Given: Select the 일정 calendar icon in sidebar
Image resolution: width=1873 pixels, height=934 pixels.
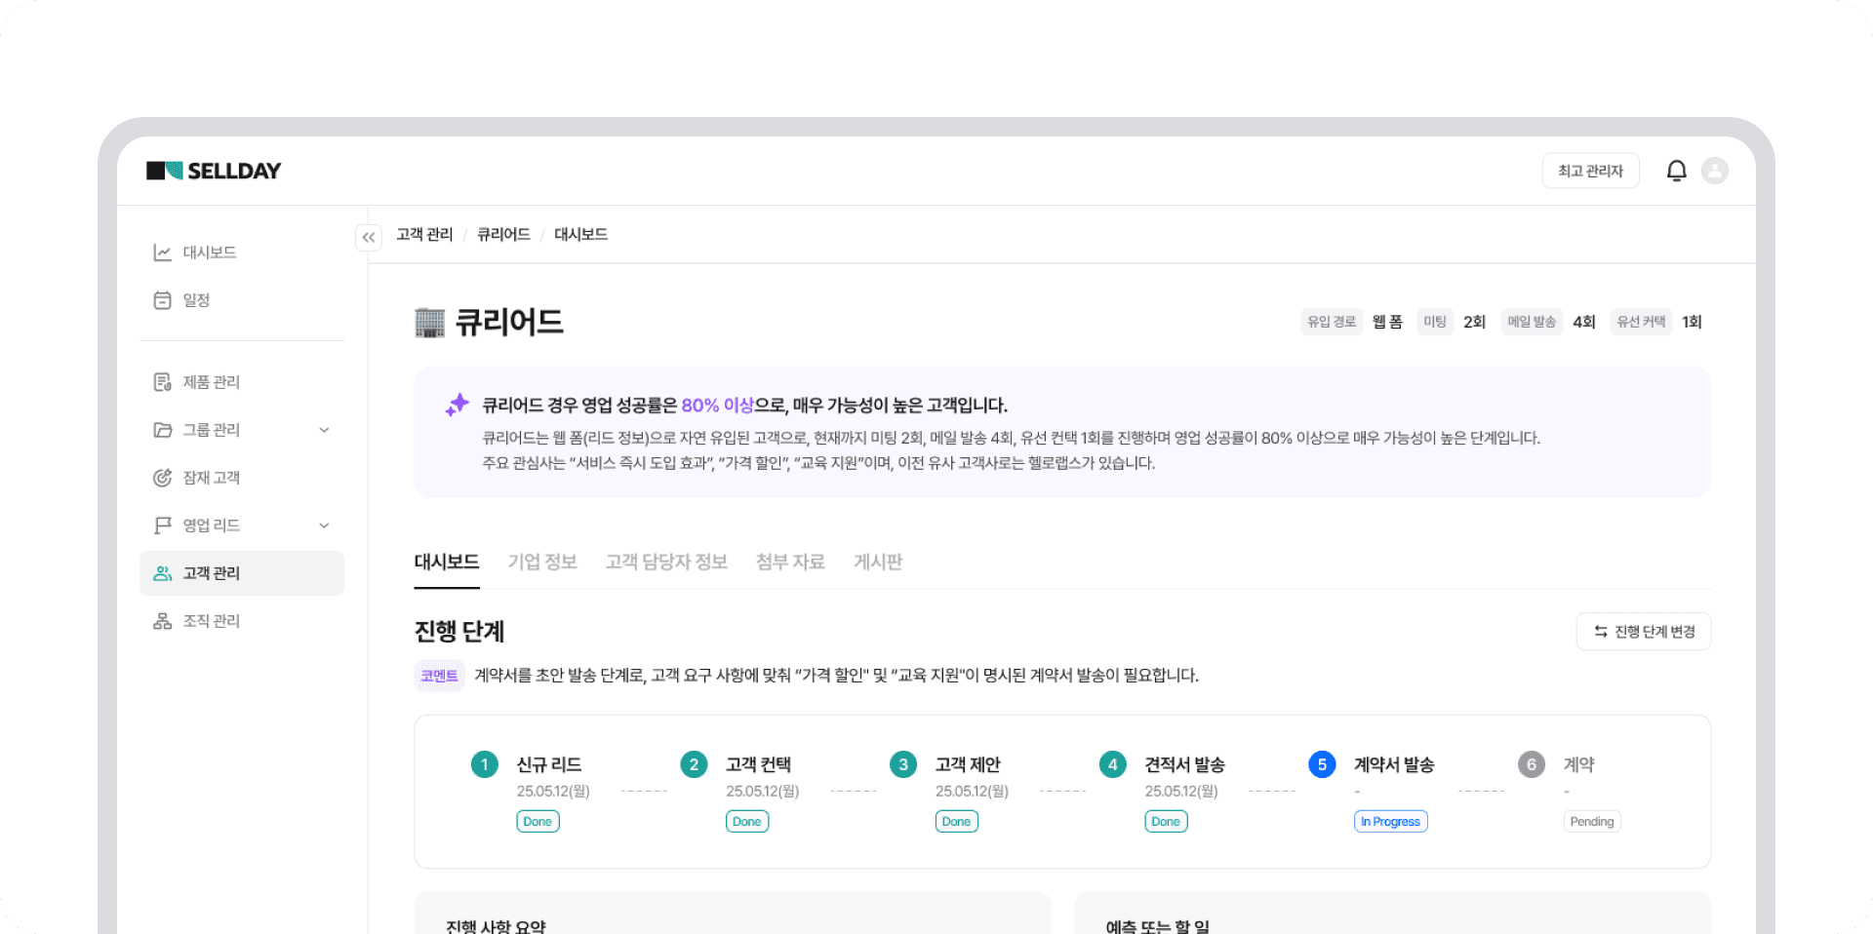Looking at the screenshot, I should pyautogui.click(x=162, y=299).
